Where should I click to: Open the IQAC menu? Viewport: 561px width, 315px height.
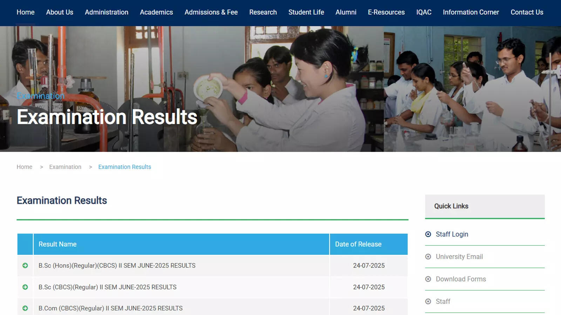pyautogui.click(x=424, y=12)
